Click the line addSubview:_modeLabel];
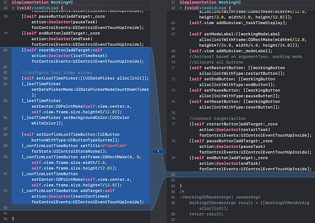Viewport: 315px width, 223px height. (x=231, y=51)
